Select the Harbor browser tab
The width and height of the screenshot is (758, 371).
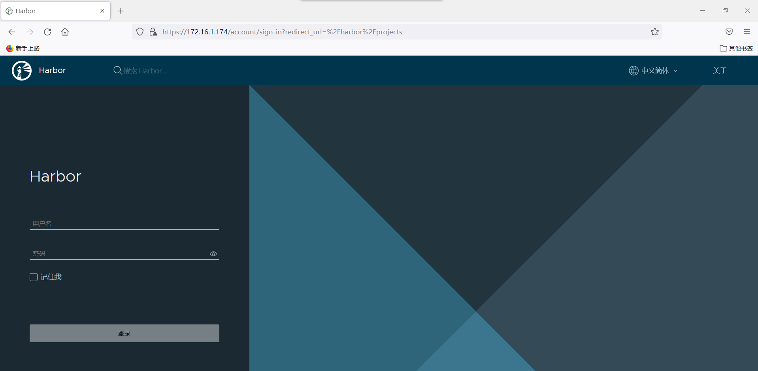(x=56, y=11)
